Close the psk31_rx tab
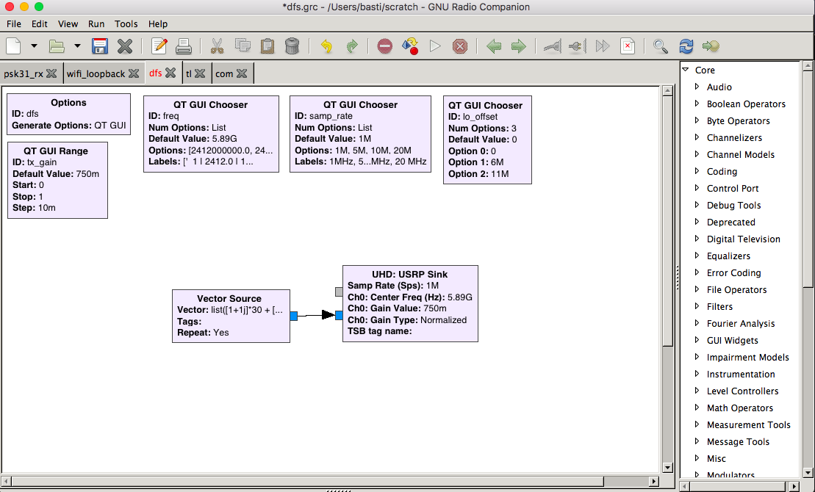The width and height of the screenshot is (815, 492). pos(51,73)
